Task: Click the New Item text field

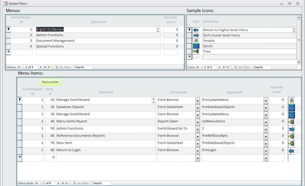Action: point(106,144)
